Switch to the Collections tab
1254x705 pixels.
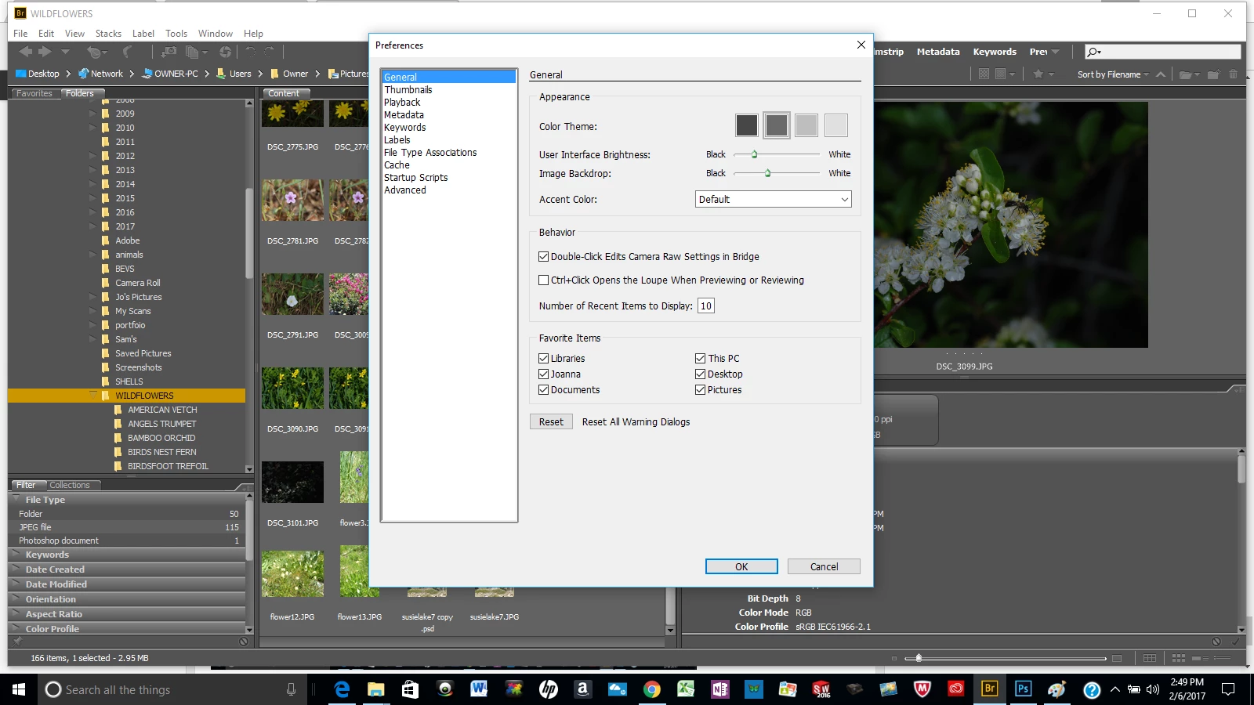click(x=70, y=485)
